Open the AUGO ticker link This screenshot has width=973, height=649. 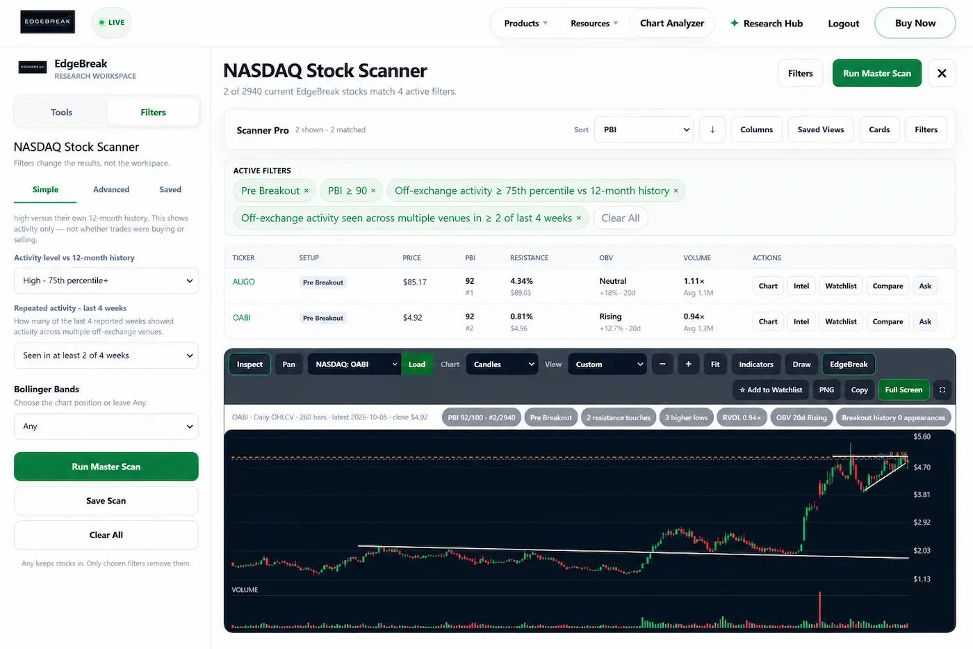pos(243,282)
